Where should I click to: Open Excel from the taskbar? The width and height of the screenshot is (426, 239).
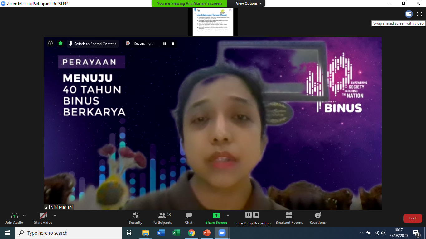(176, 233)
